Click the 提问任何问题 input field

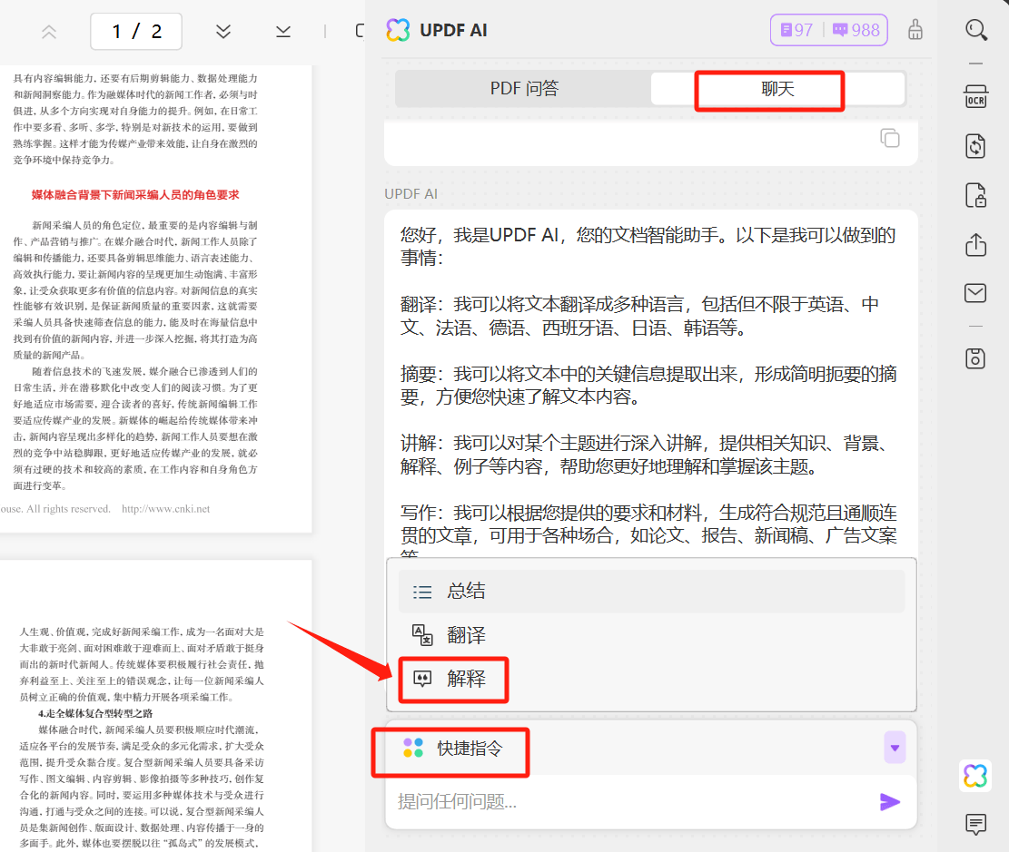click(630, 802)
